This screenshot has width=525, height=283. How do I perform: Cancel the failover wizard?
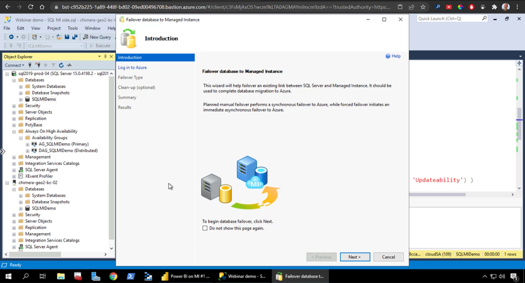pos(388,257)
